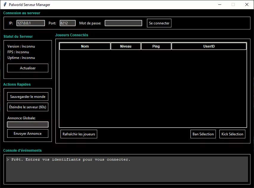Image resolution: width=254 pixels, height=188 pixels.
Task: Click the Se connecter button
Action: click(x=159, y=23)
